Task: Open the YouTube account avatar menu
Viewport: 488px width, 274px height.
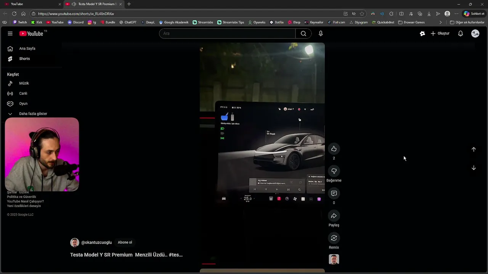Action: click(x=475, y=33)
